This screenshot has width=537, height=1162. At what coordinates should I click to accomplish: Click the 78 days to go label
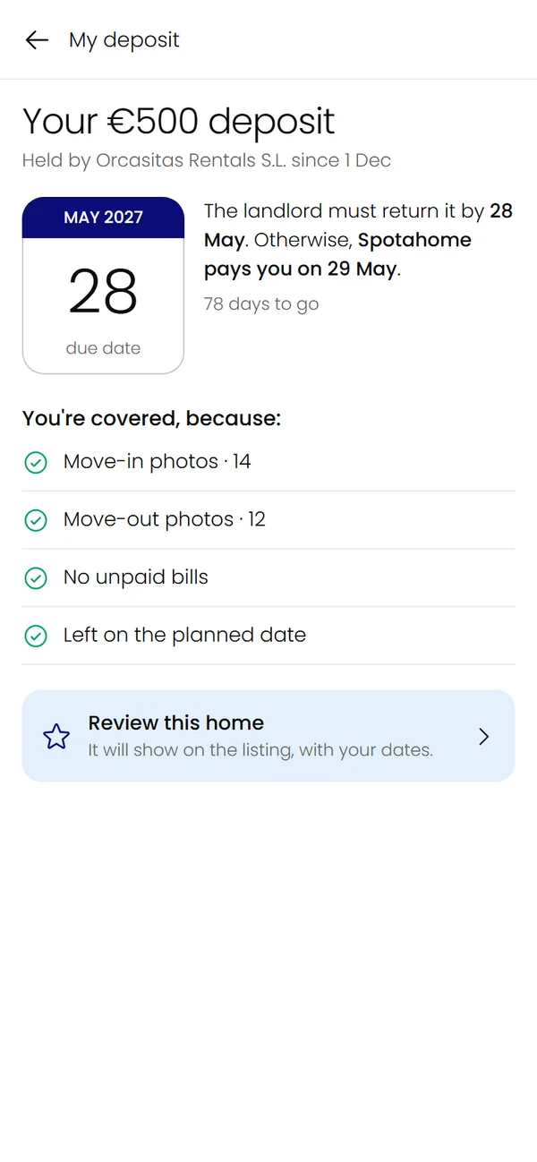pos(261,304)
